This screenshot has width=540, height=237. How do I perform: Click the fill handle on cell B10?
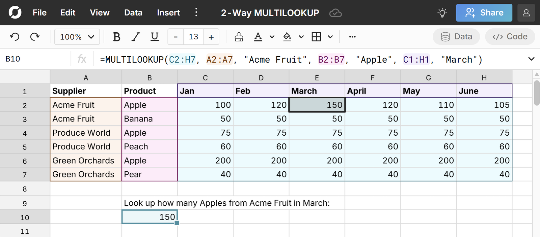tap(177, 223)
